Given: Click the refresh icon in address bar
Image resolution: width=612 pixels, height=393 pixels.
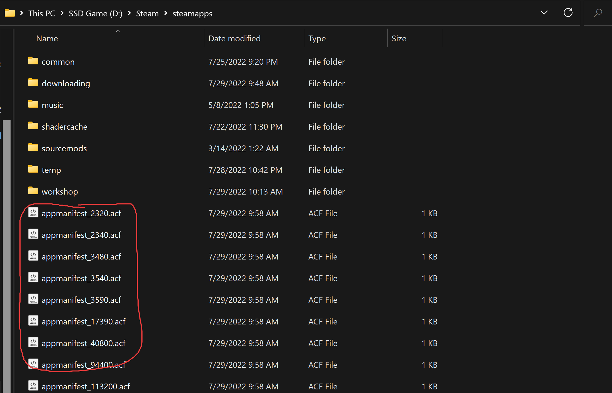Looking at the screenshot, I should 568,13.
